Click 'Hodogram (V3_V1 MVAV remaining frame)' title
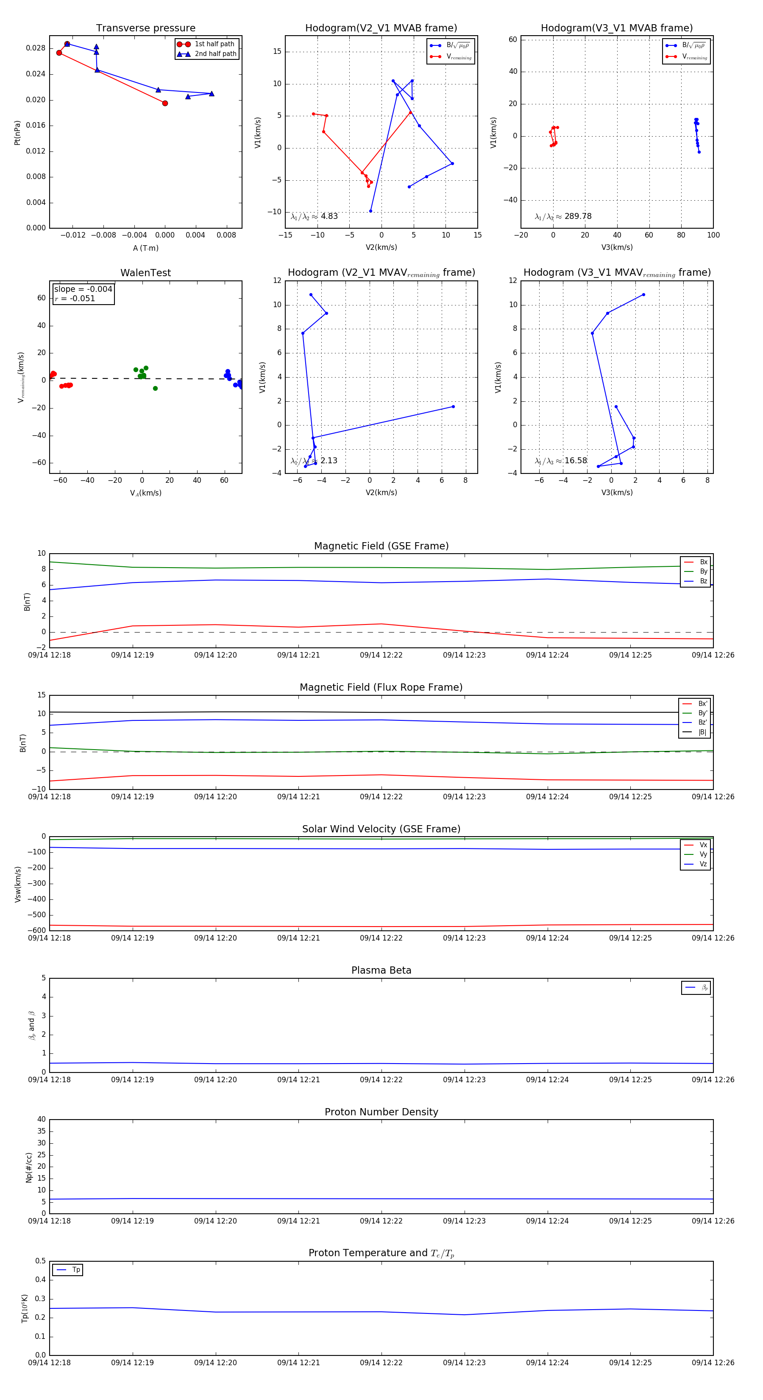The image size is (763, 1400). point(617,273)
